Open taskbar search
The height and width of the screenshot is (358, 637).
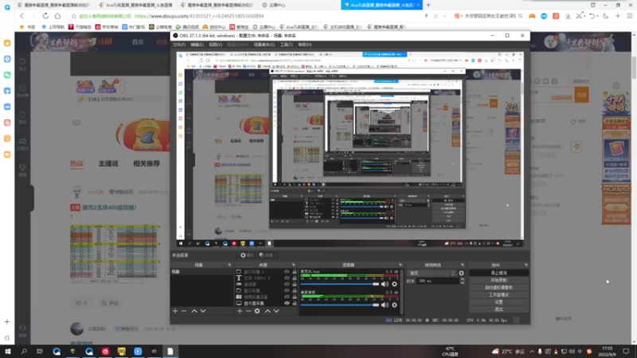point(24,351)
